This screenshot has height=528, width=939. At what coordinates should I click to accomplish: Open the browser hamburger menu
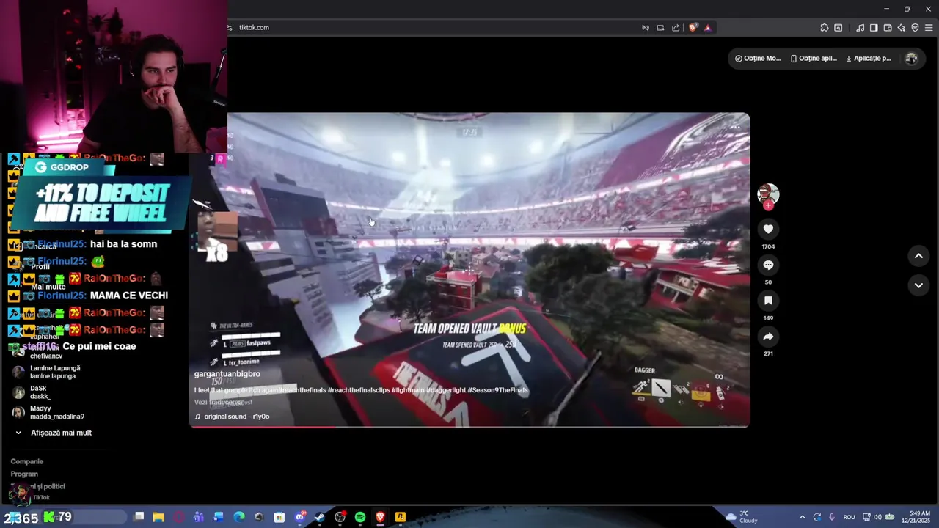pos(929,28)
